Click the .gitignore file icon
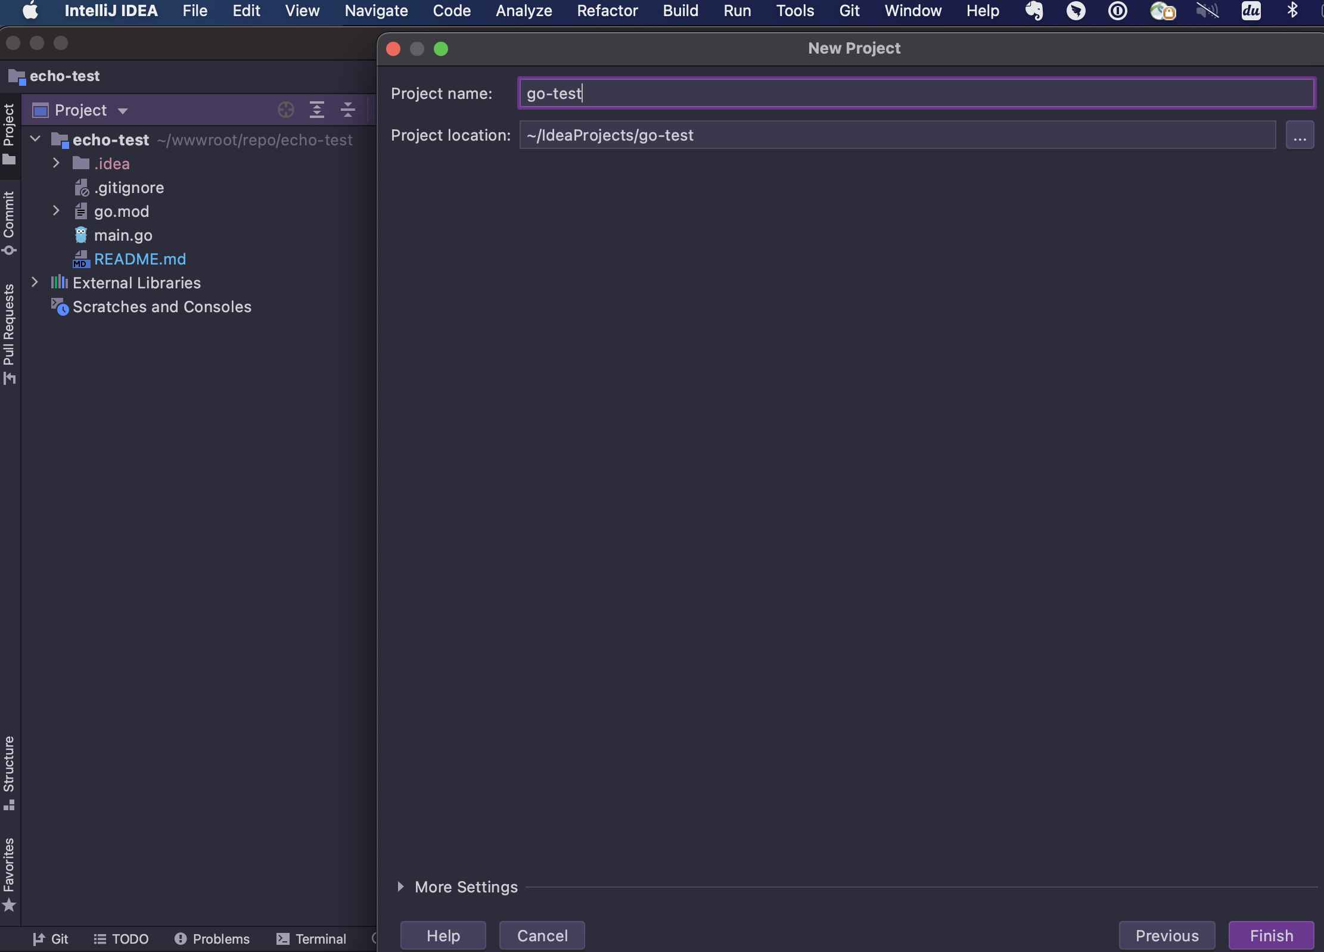Viewport: 1324px width, 952px height. pyautogui.click(x=81, y=188)
